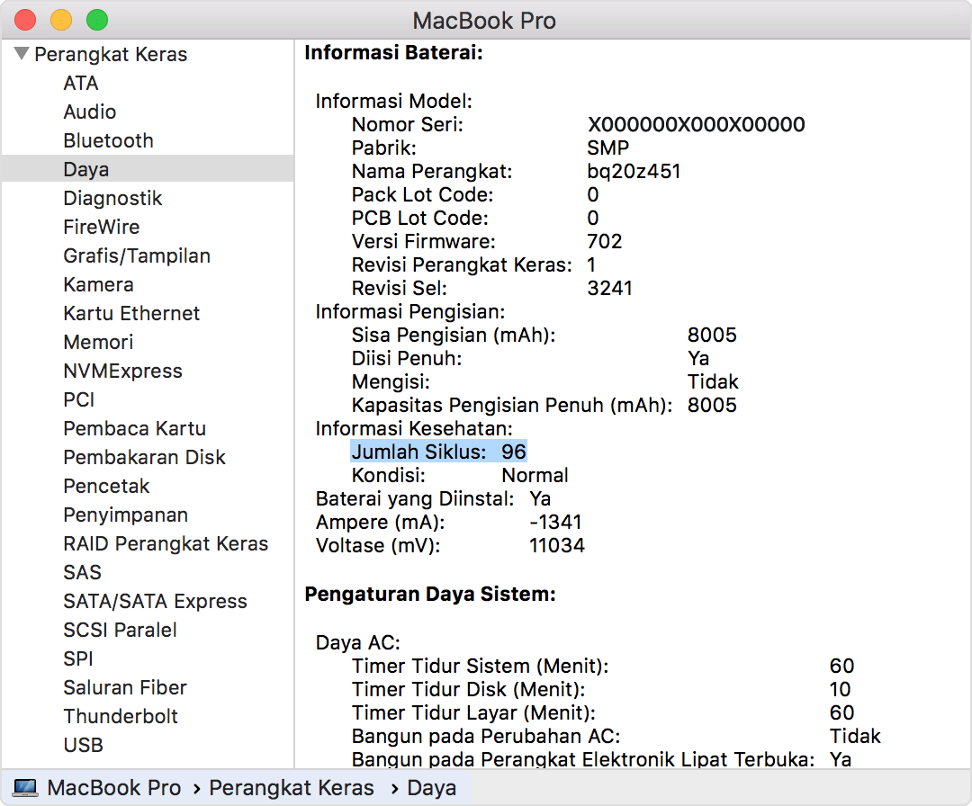Select the Grafis/Tampilan entry
Screen dimensions: 972x806
pos(137,255)
